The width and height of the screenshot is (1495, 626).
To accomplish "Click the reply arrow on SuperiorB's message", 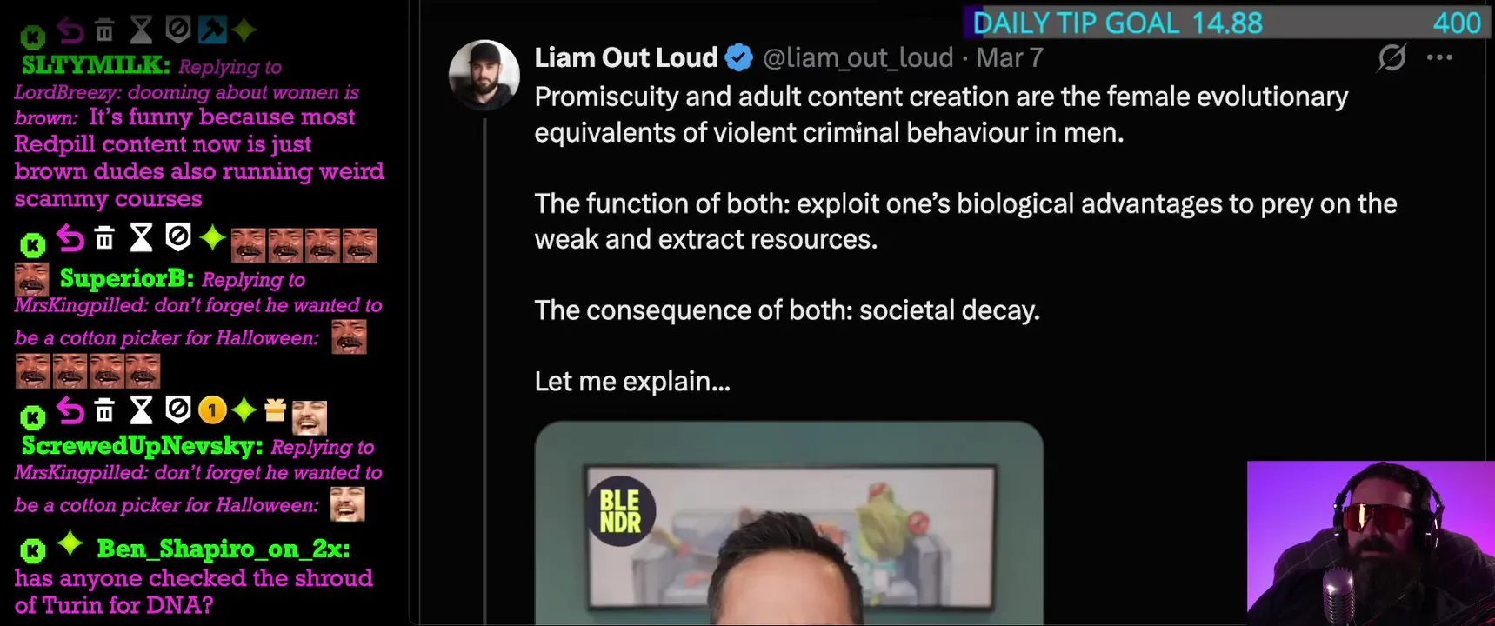I will tap(70, 237).
